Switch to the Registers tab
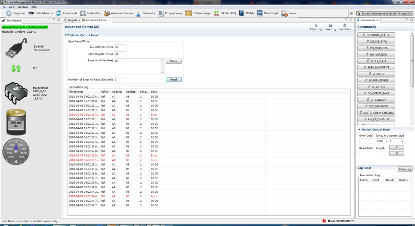The image size is (415, 226). click(72, 20)
